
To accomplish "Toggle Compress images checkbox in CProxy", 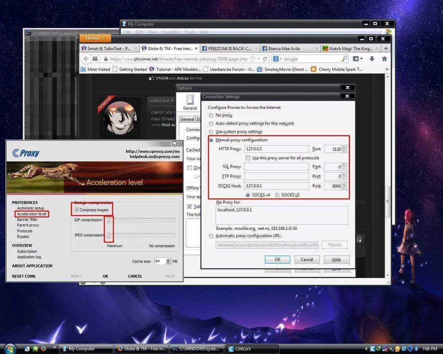I will [x=76, y=210].
